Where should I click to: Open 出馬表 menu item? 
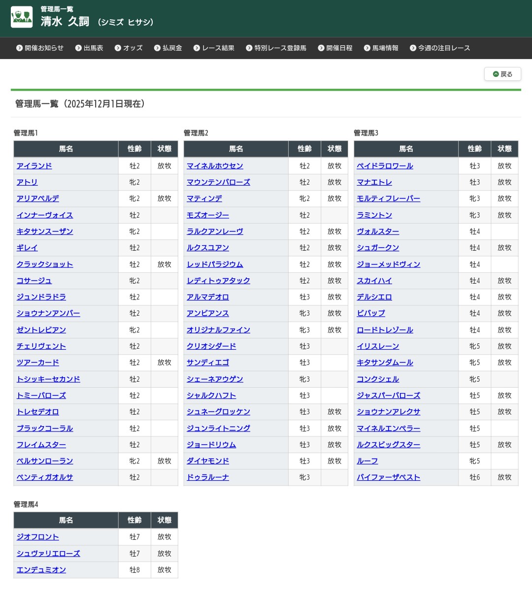[89, 48]
